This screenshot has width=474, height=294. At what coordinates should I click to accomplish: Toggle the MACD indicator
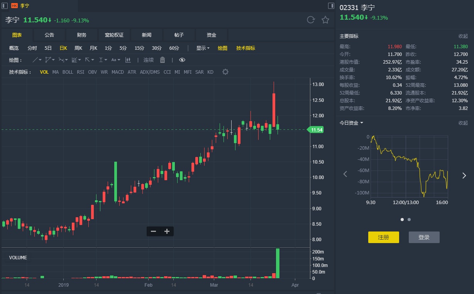(118, 72)
